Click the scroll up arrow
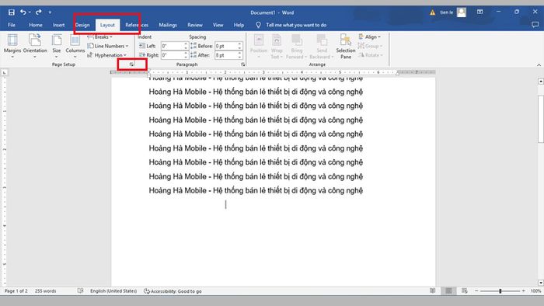Viewport: 544px width, 306px height. click(x=541, y=81)
